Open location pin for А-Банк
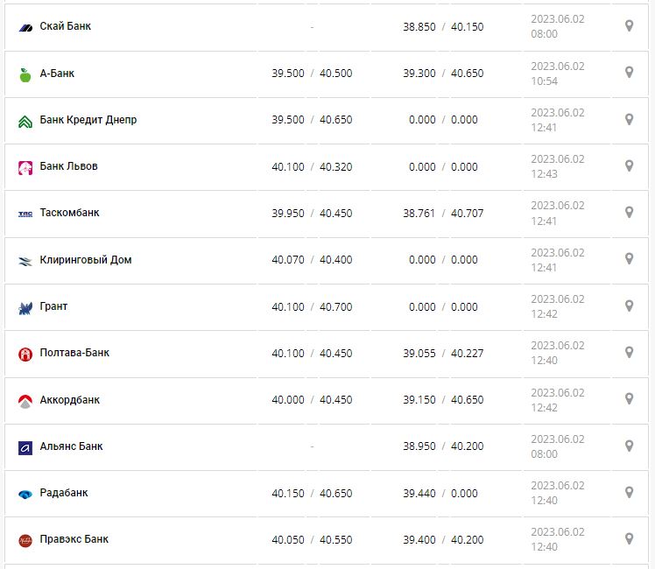655x569 pixels. click(x=629, y=73)
